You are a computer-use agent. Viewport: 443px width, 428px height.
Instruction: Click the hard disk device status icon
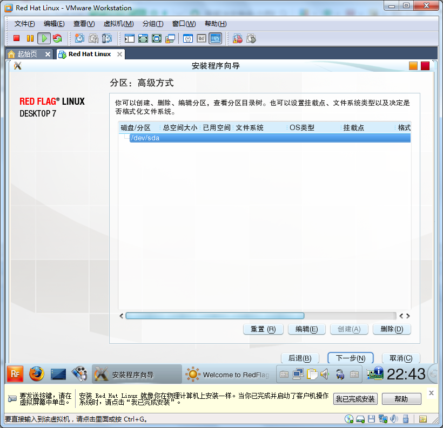(x=360, y=419)
